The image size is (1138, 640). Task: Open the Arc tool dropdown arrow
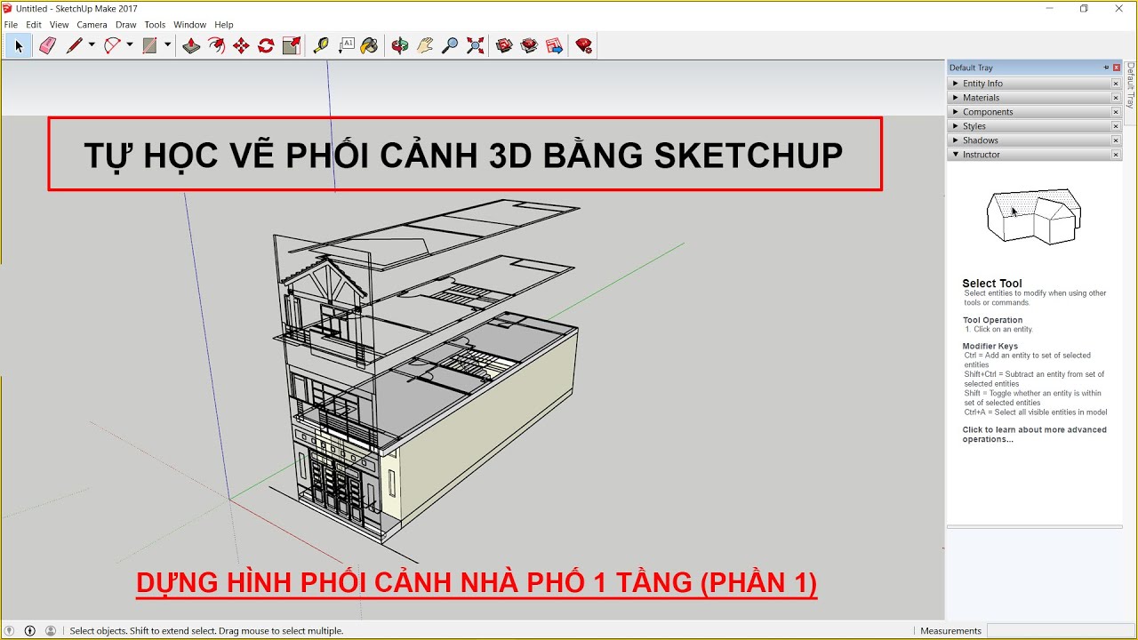click(130, 45)
